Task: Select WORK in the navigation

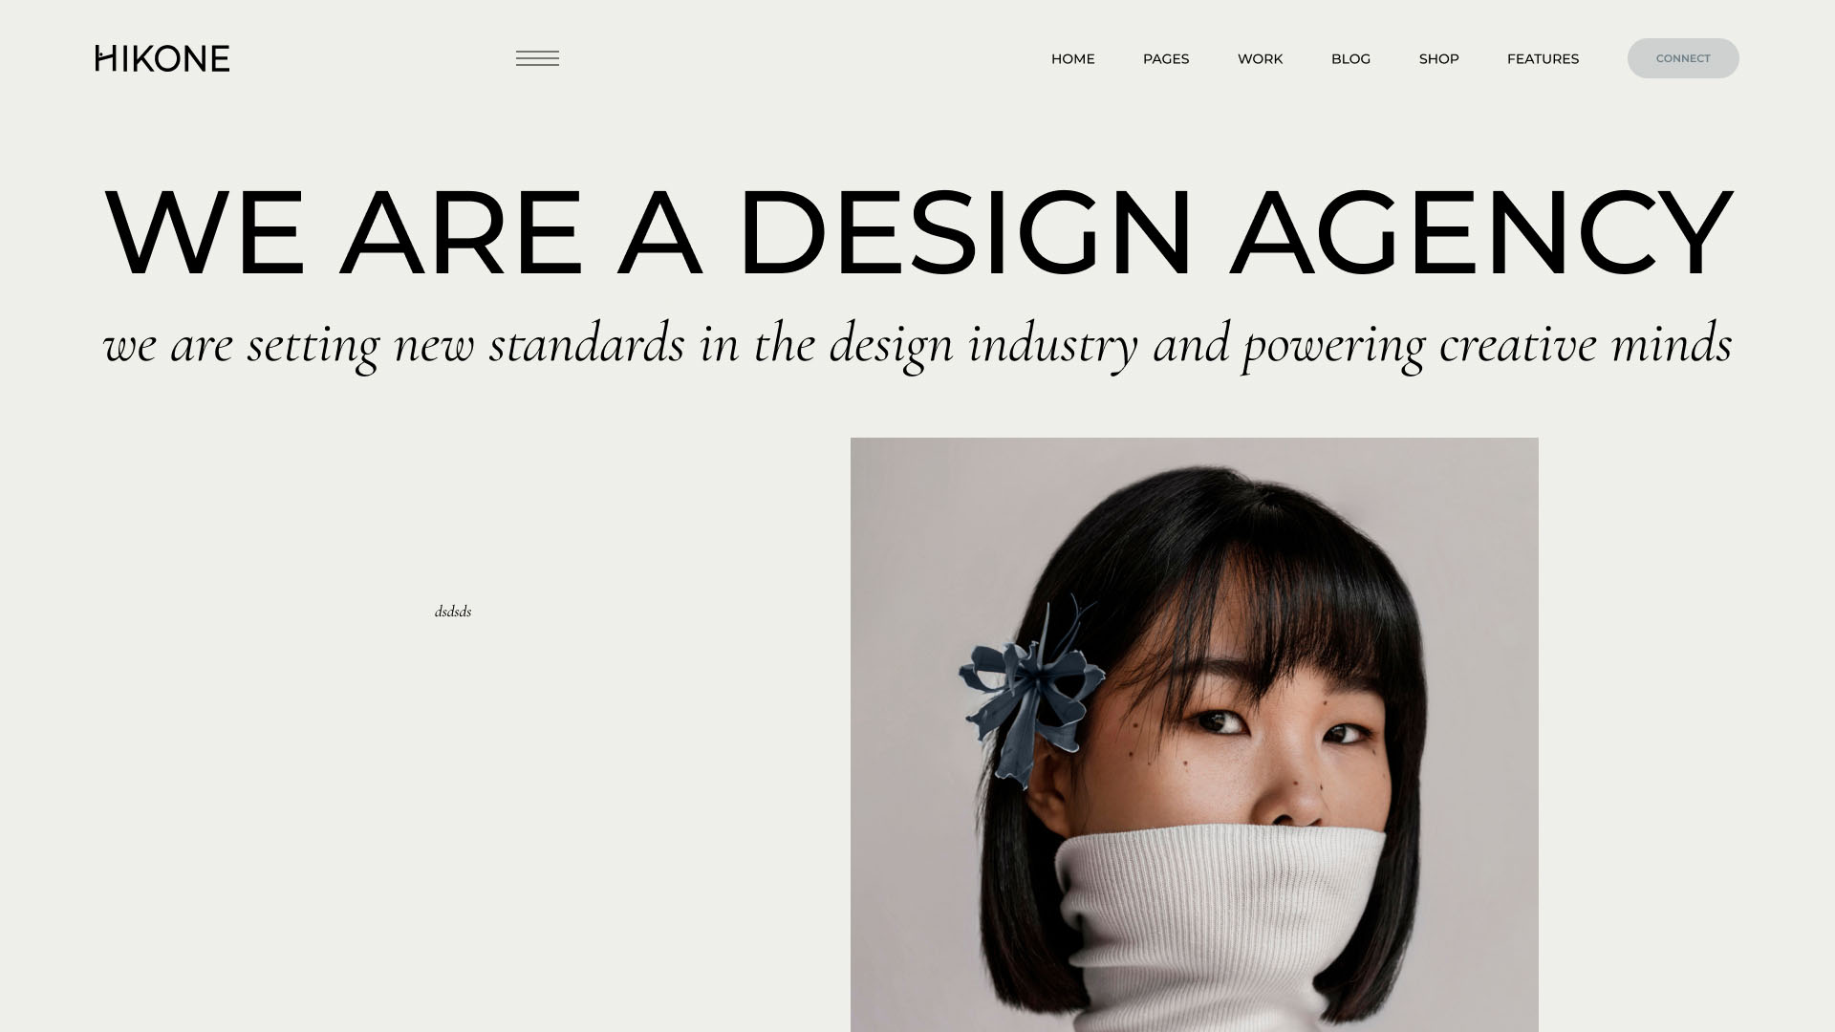Action: pyautogui.click(x=1260, y=59)
